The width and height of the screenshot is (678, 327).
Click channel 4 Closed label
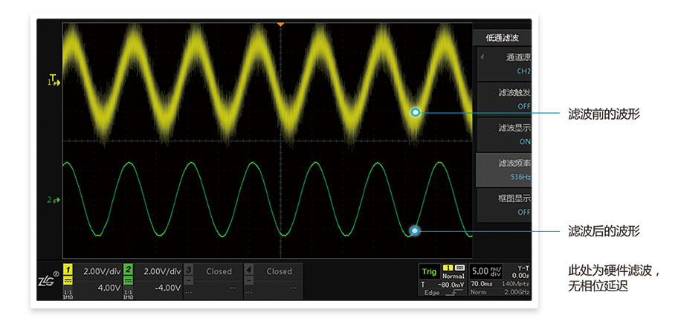pos(279,272)
